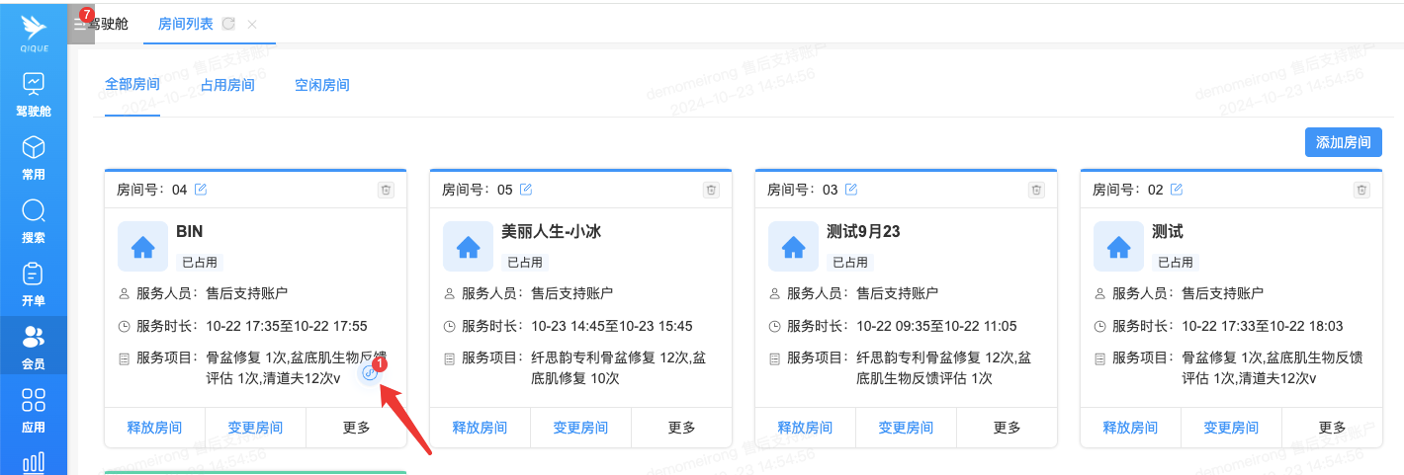Click the edit icon beside room 04

click(201, 190)
